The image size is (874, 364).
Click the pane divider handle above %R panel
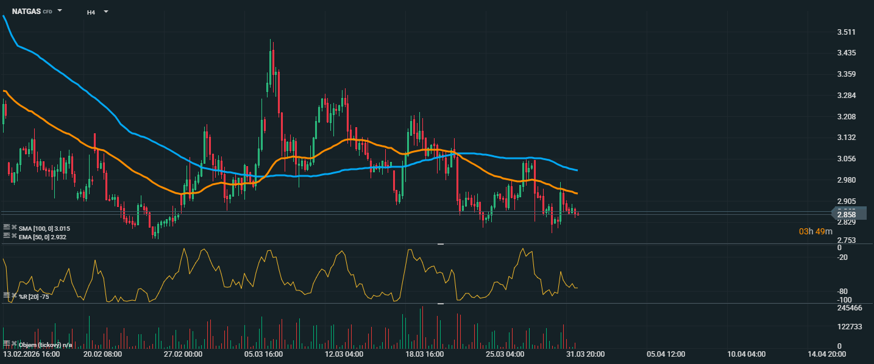point(441,243)
